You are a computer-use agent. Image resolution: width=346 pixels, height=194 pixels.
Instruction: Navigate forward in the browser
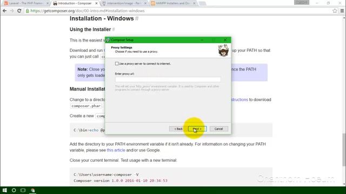point(12,11)
